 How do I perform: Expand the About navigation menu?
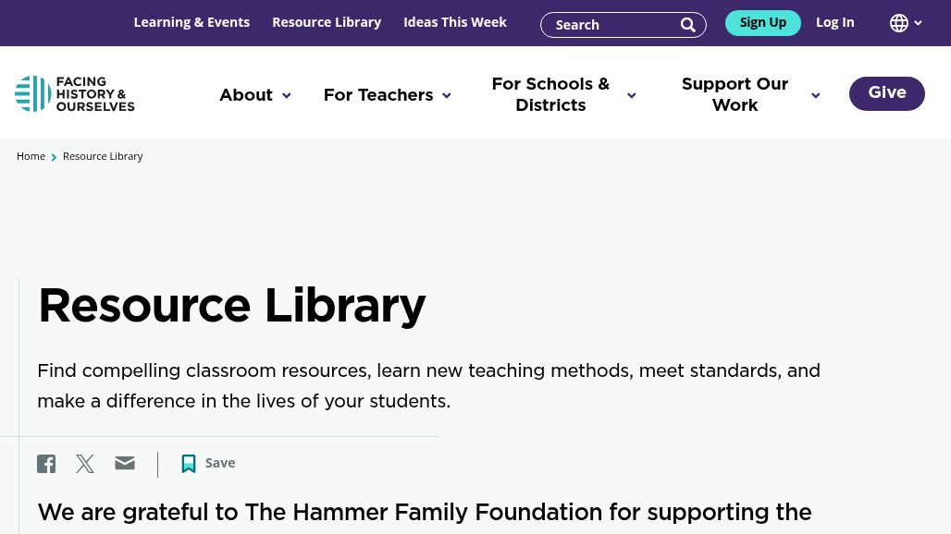click(254, 95)
